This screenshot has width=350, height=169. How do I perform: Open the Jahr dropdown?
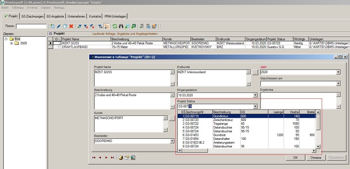[338, 72]
